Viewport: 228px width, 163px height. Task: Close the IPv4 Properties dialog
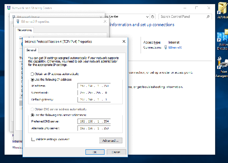(124, 41)
